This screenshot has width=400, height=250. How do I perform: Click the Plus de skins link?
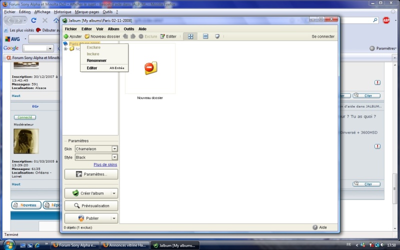(x=105, y=165)
